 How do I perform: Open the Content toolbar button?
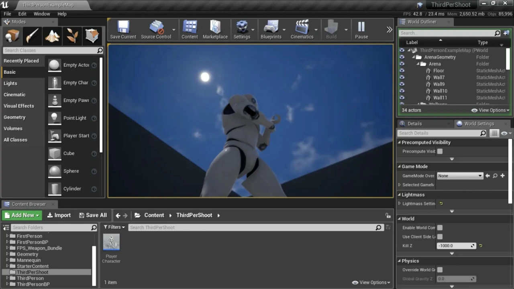pos(190,30)
